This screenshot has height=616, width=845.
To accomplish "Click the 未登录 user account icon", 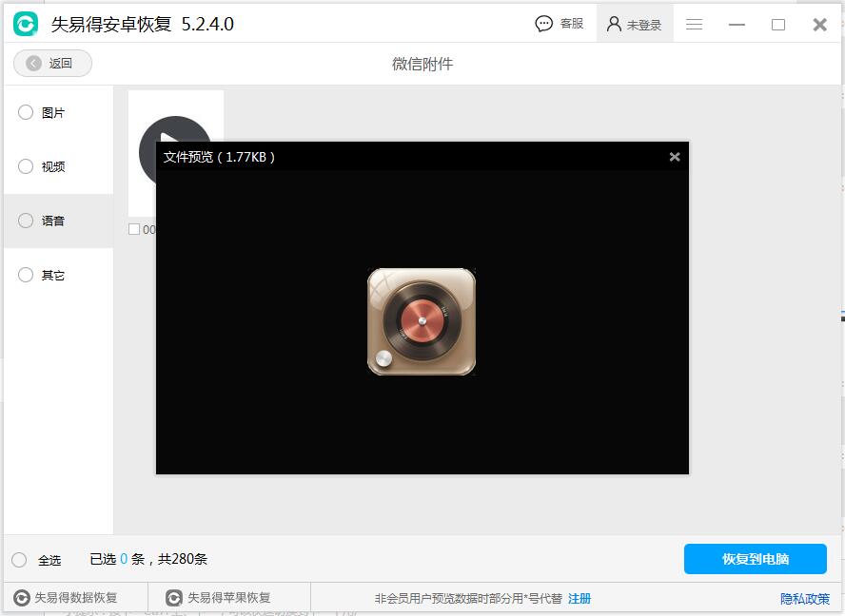I will tap(616, 23).
